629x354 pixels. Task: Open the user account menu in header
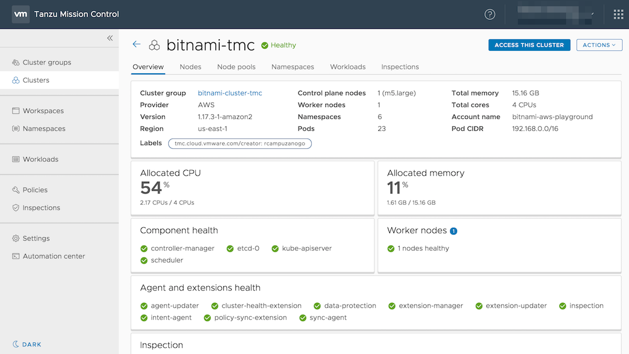[x=556, y=14]
